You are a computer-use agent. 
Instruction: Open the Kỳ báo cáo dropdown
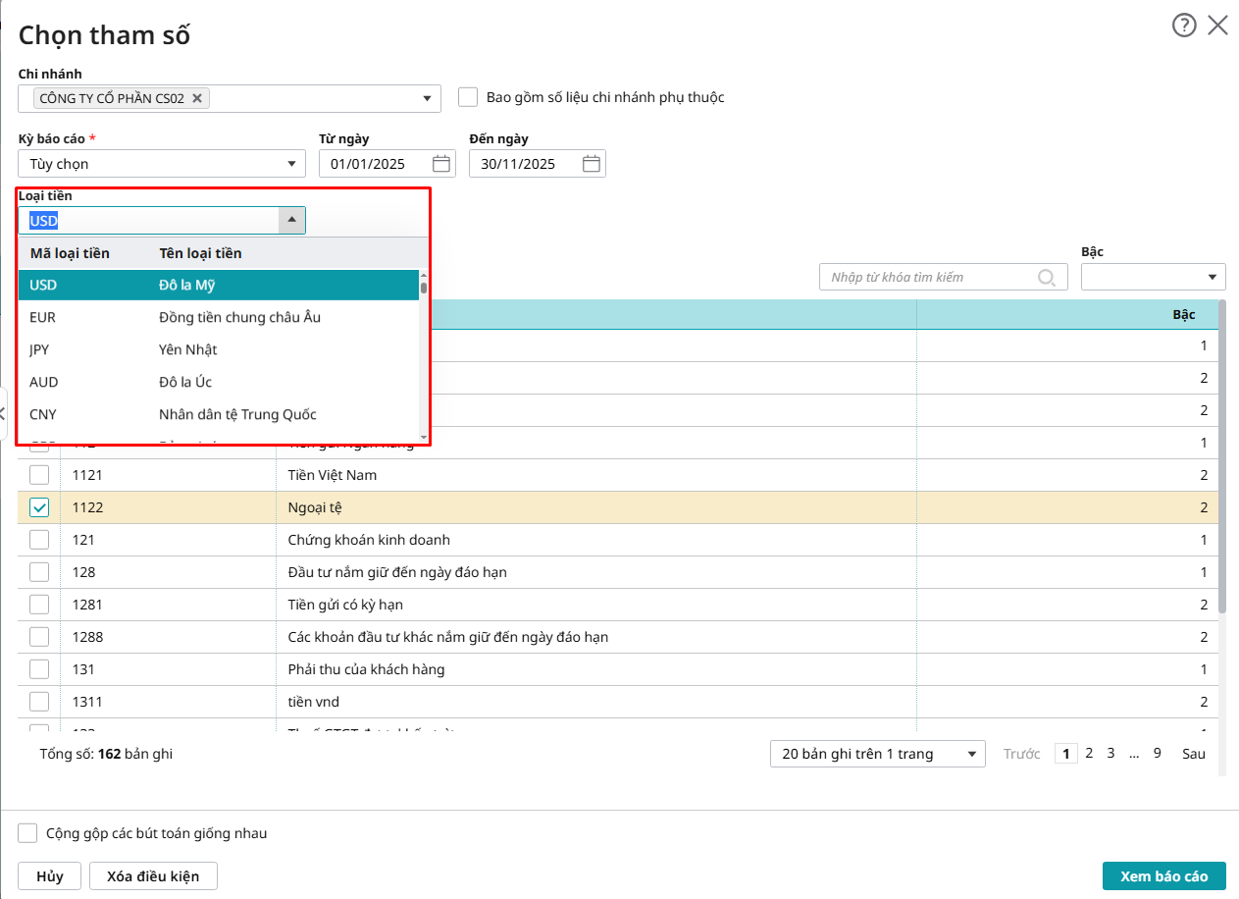[291, 164]
